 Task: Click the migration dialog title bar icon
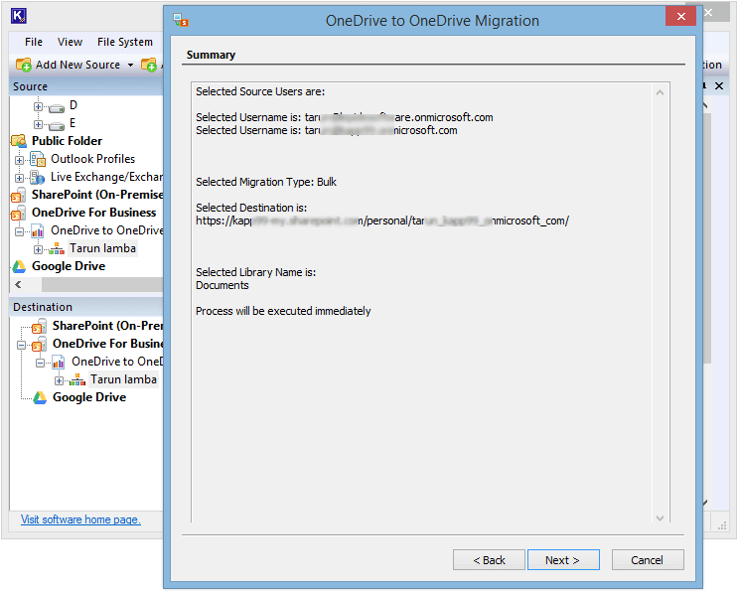point(181,20)
